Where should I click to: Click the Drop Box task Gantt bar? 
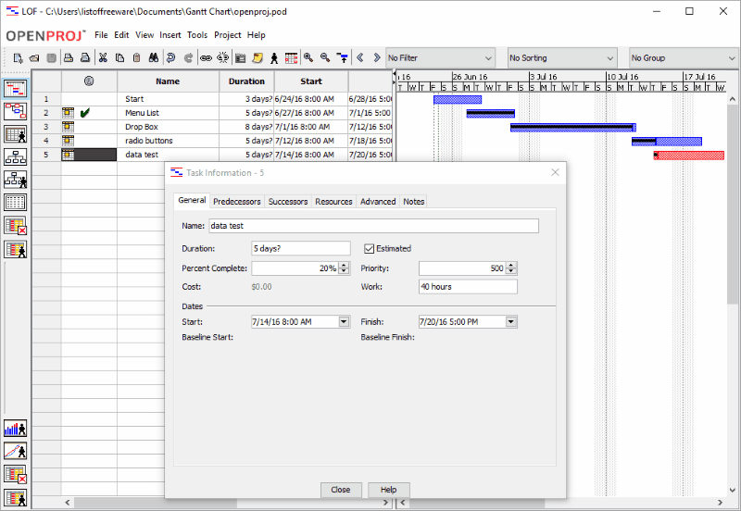pos(572,128)
